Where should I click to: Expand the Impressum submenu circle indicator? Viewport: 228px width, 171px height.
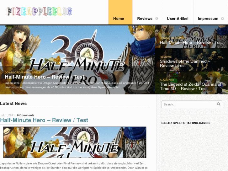point(222,19)
